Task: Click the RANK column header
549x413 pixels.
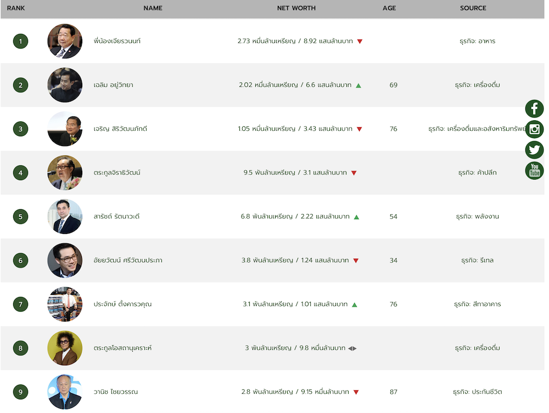Action: coord(16,8)
